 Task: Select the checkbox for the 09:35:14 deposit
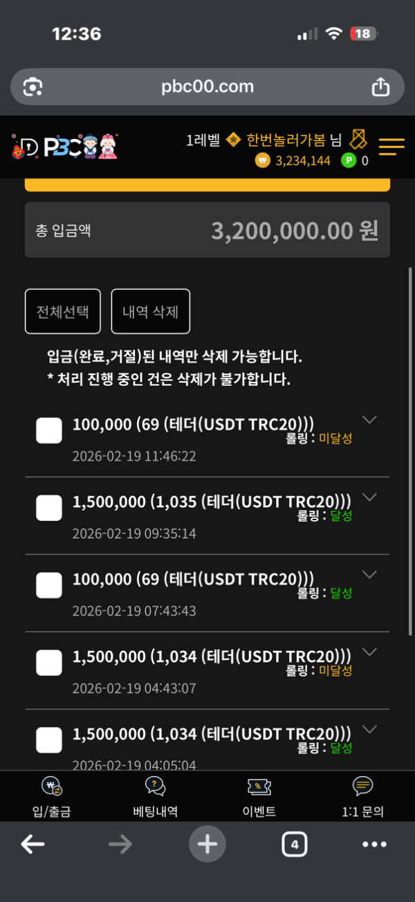point(49,510)
